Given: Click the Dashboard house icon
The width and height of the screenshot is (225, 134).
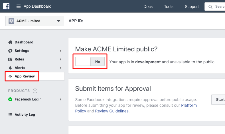Looking at the screenshot, I should (x=10, y=42).
